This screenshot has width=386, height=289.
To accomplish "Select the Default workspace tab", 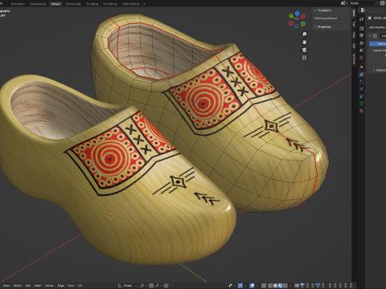I will [x=55, y=4].
